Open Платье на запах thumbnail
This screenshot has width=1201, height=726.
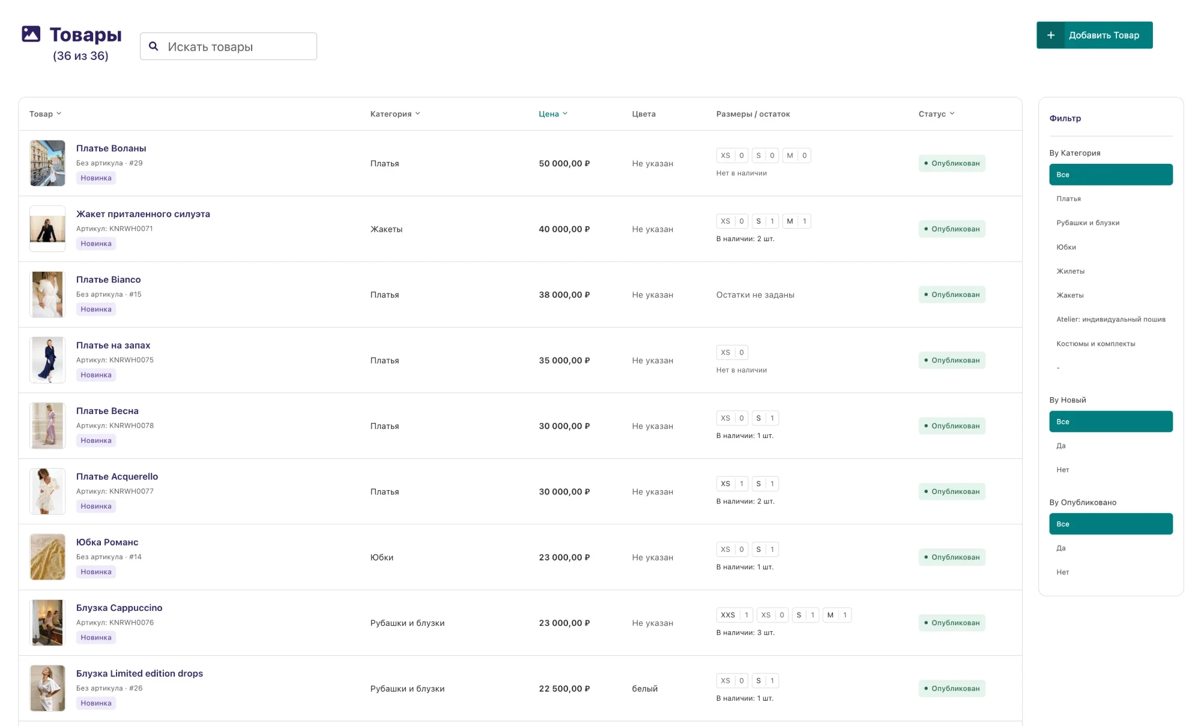pos(47,360)
